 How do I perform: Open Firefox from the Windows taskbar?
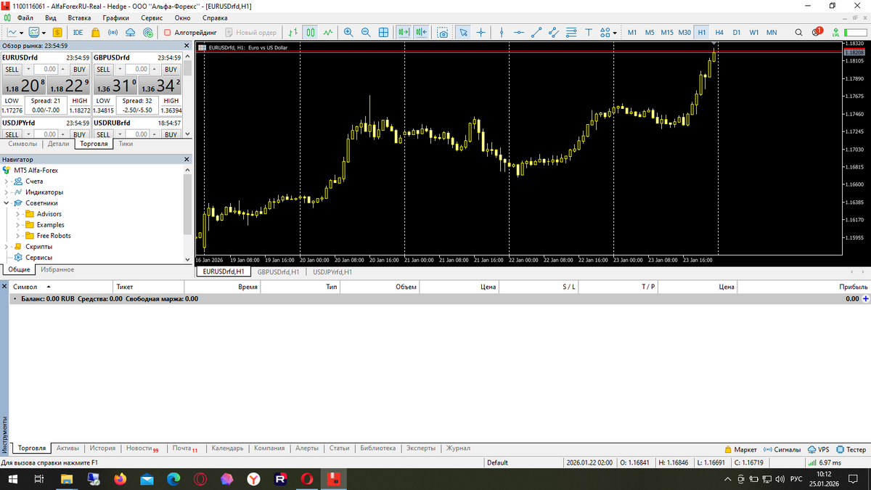tap(119, 479)
